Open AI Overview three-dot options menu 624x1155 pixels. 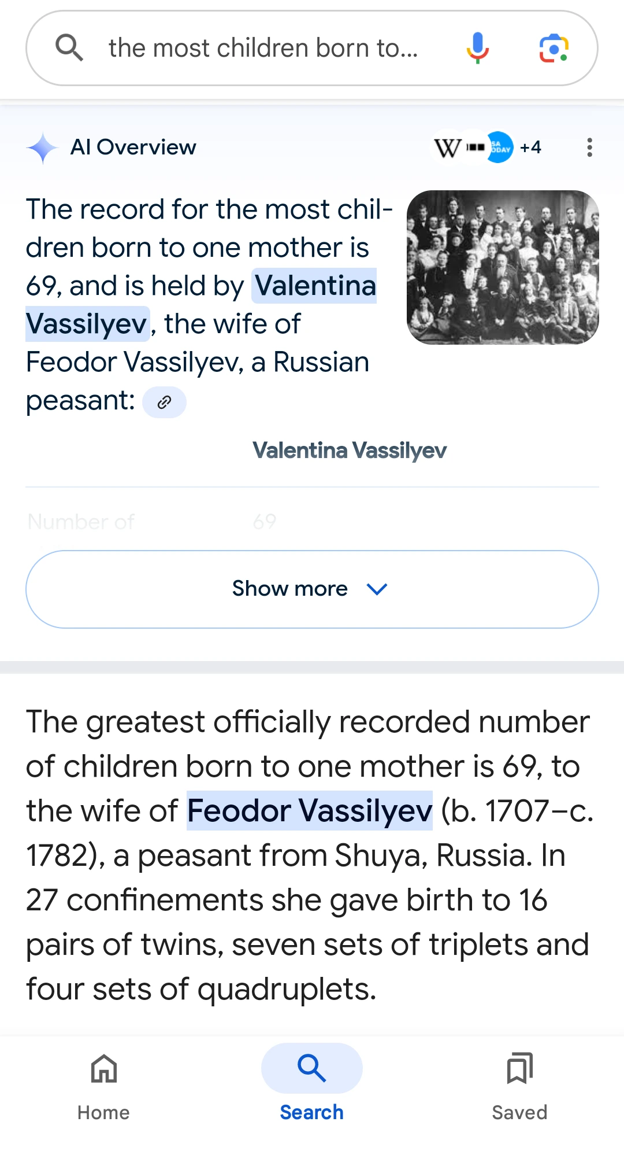589,147
